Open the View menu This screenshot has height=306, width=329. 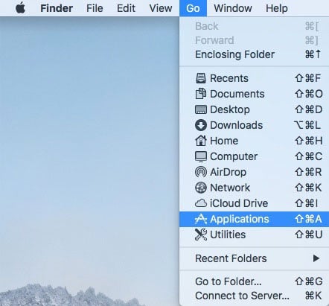(x=161, y=8)
